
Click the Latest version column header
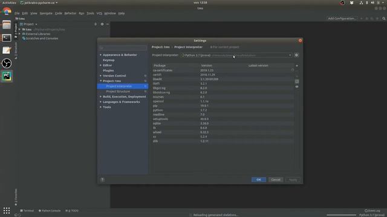[x=270, y=66]
